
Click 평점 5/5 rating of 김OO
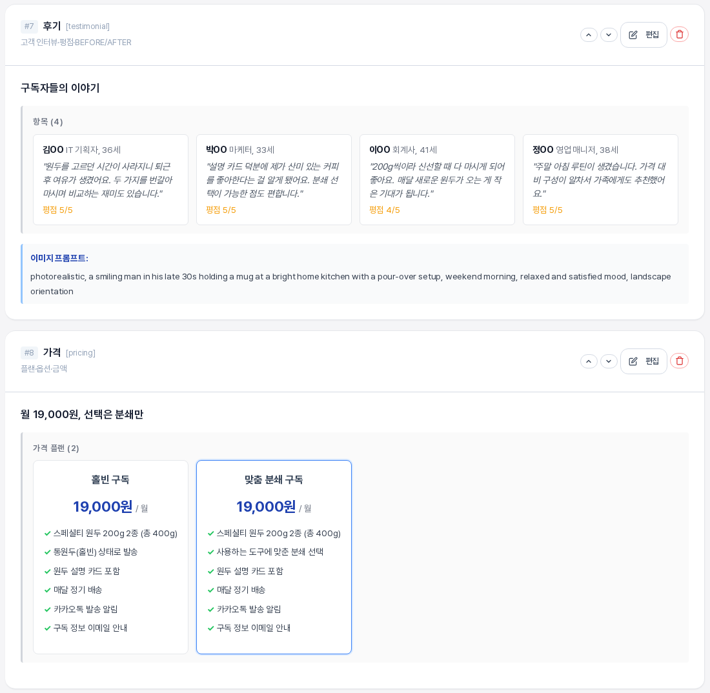(57, 210)
